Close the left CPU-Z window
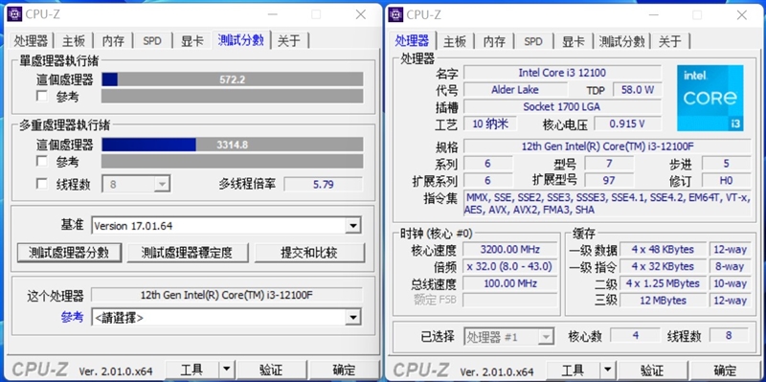Viewport: 766px width, 382px height. pyautogui.click(x=361, y=14)
